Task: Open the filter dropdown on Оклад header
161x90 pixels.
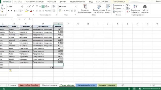Action: (62, 26)
